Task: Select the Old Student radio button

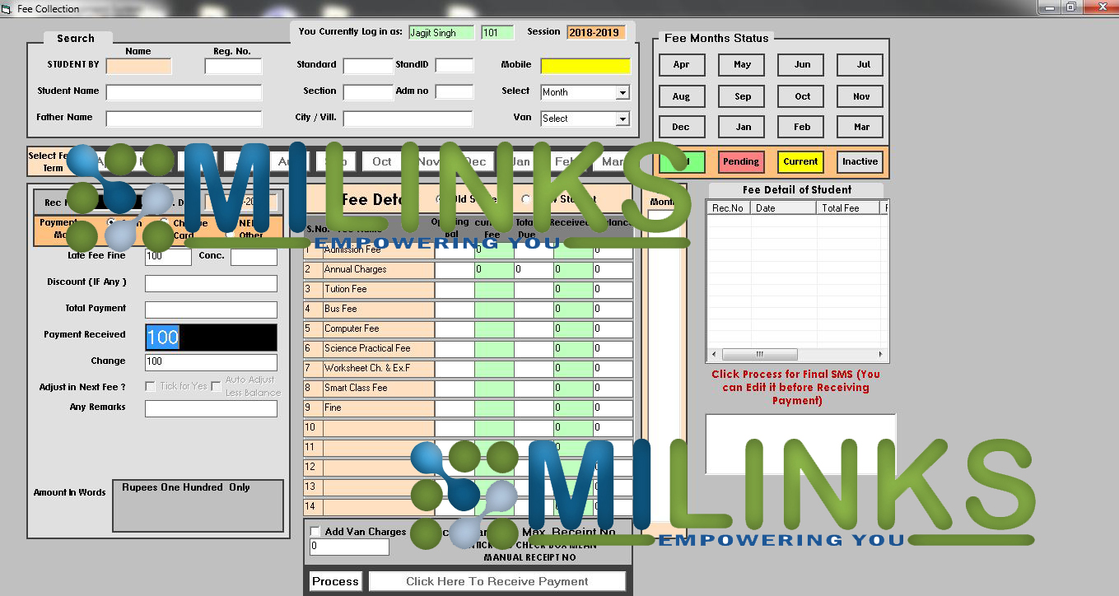Action: [x=440, y=198]
